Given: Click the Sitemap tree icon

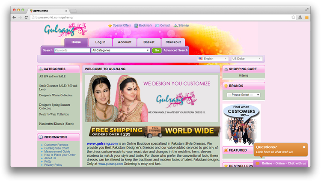Looking at the screenshot, I should pos(175,26).
